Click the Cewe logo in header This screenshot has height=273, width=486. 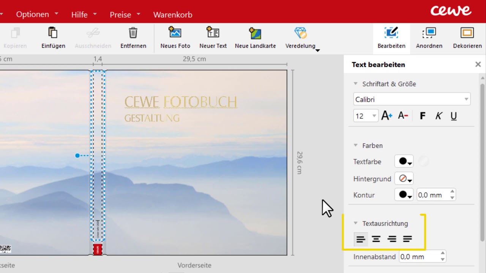(451, 11)
